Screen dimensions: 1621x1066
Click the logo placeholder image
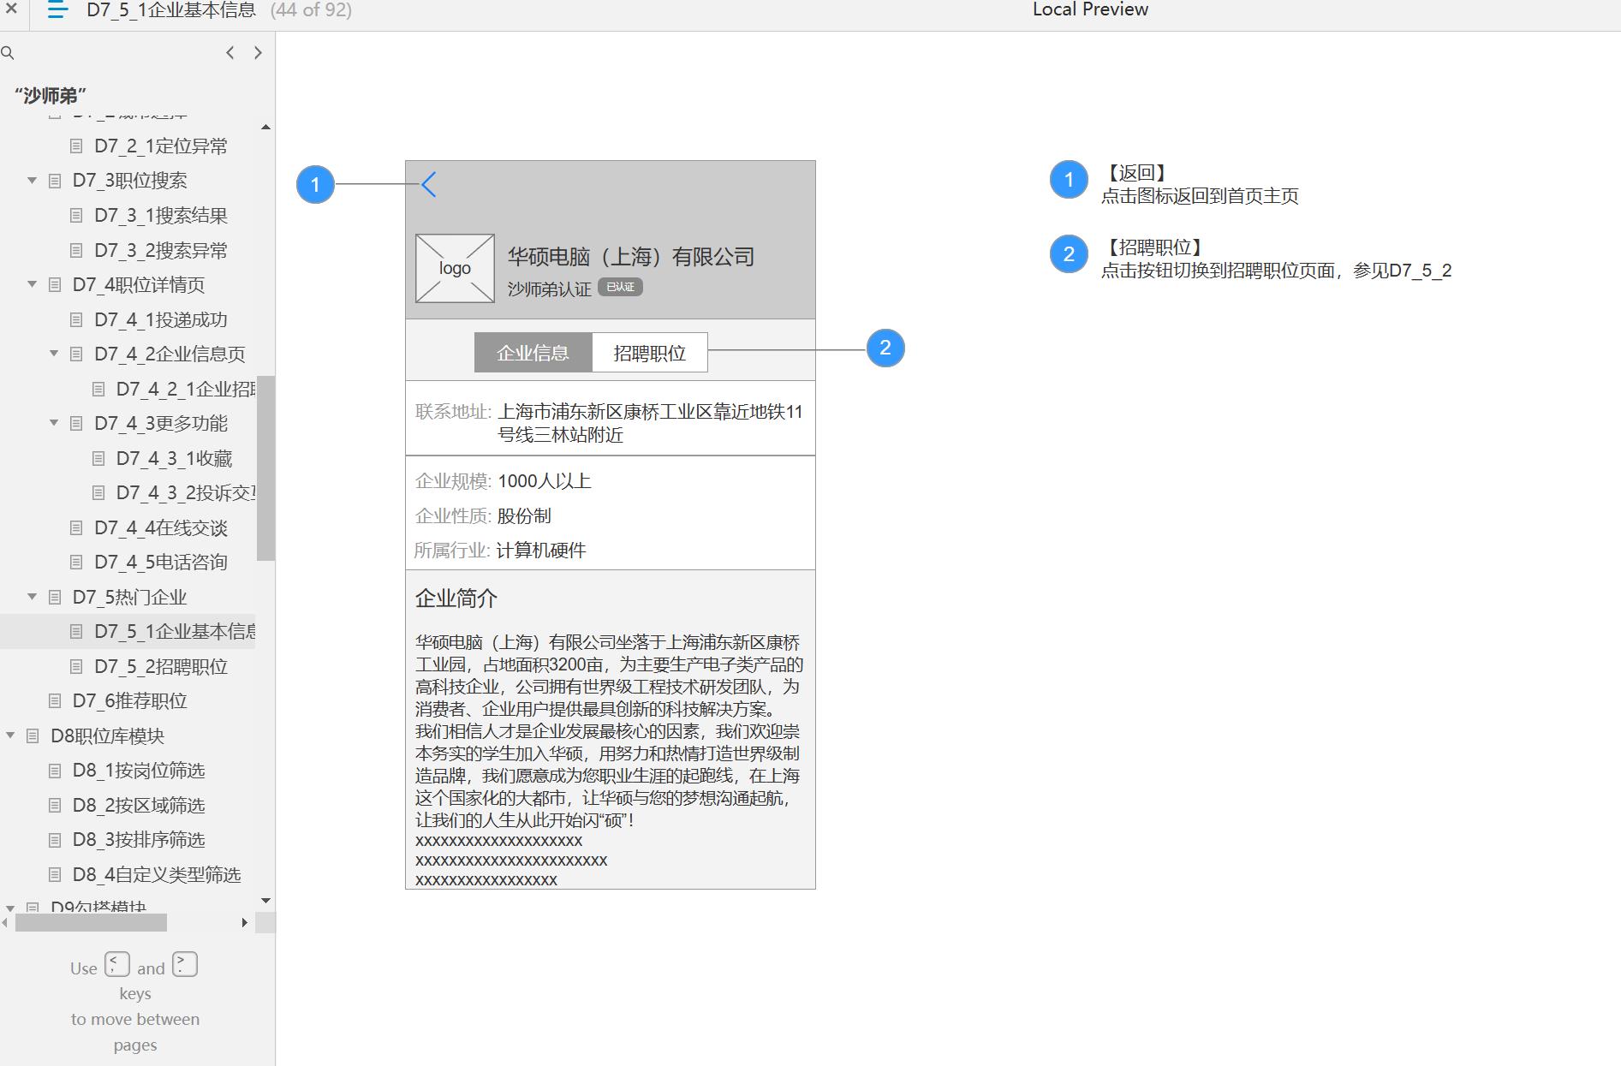tap(455, 268)
